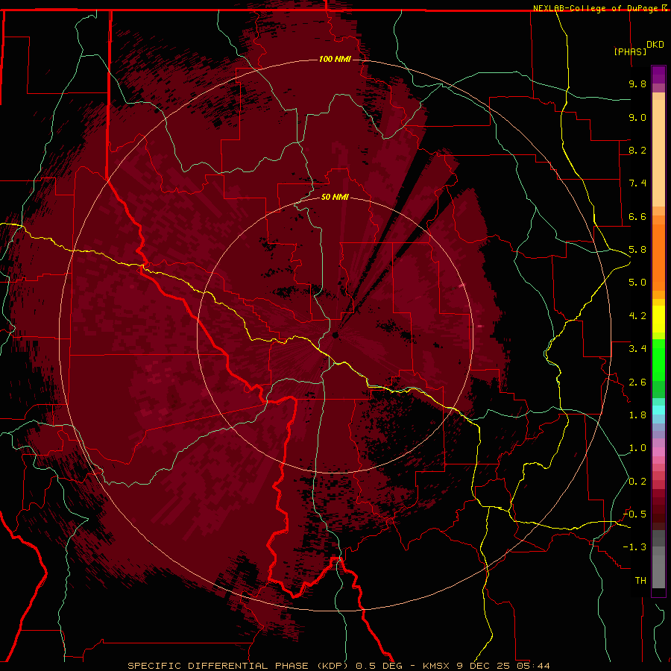Click the 5.0 value on color scale
Screen dimensions: 671x671
(x=637, y=283)
